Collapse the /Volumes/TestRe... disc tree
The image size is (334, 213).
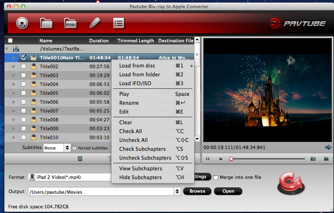(7, 49)
